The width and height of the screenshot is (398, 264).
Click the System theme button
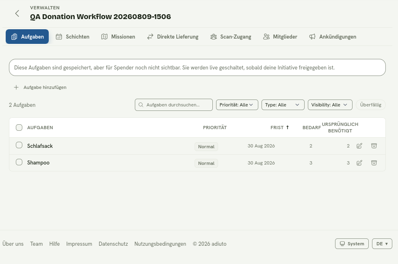(x=352, y=244)
